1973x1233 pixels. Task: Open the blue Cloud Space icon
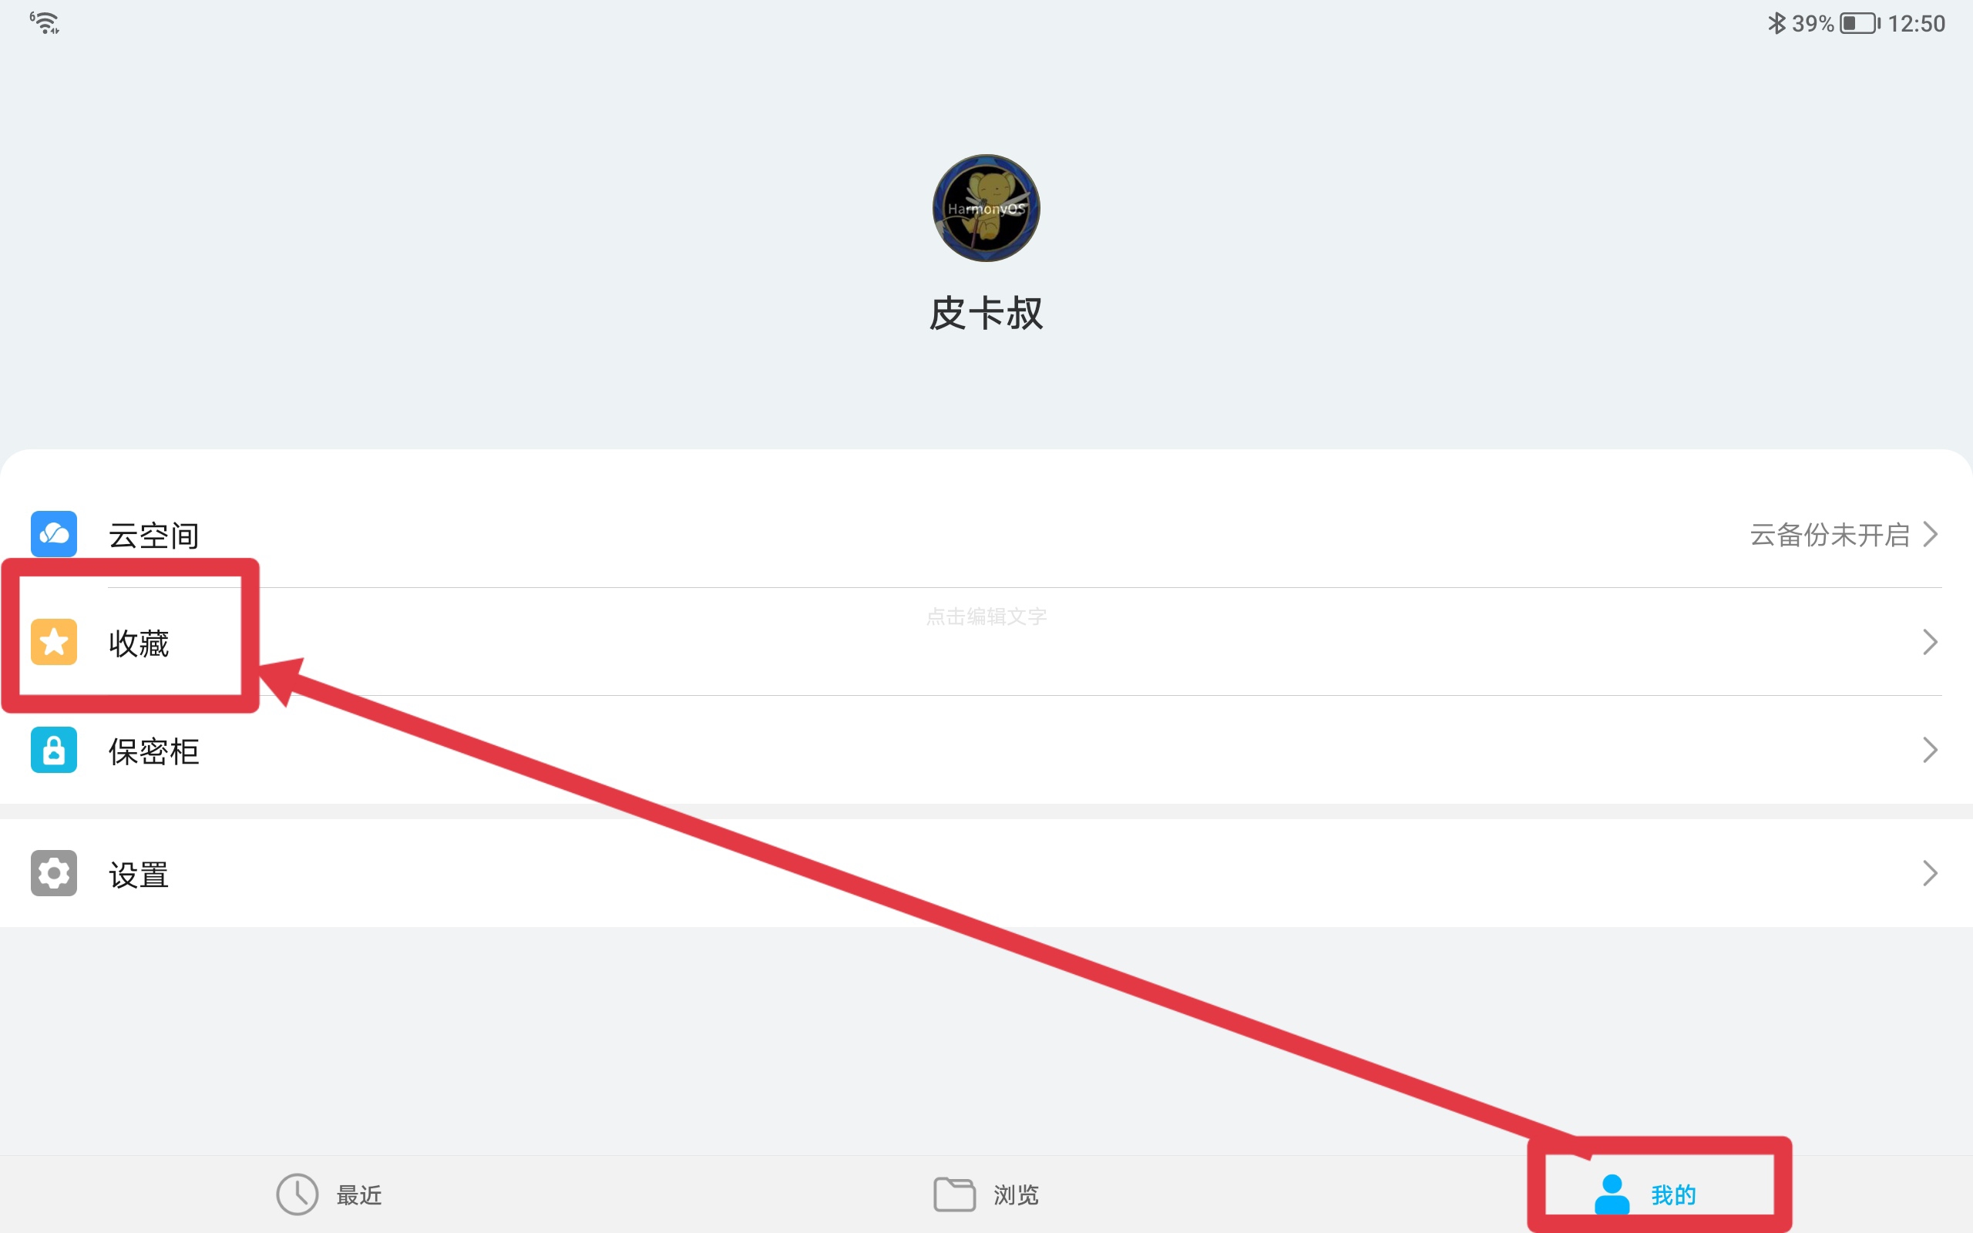(x=54, y=534)
